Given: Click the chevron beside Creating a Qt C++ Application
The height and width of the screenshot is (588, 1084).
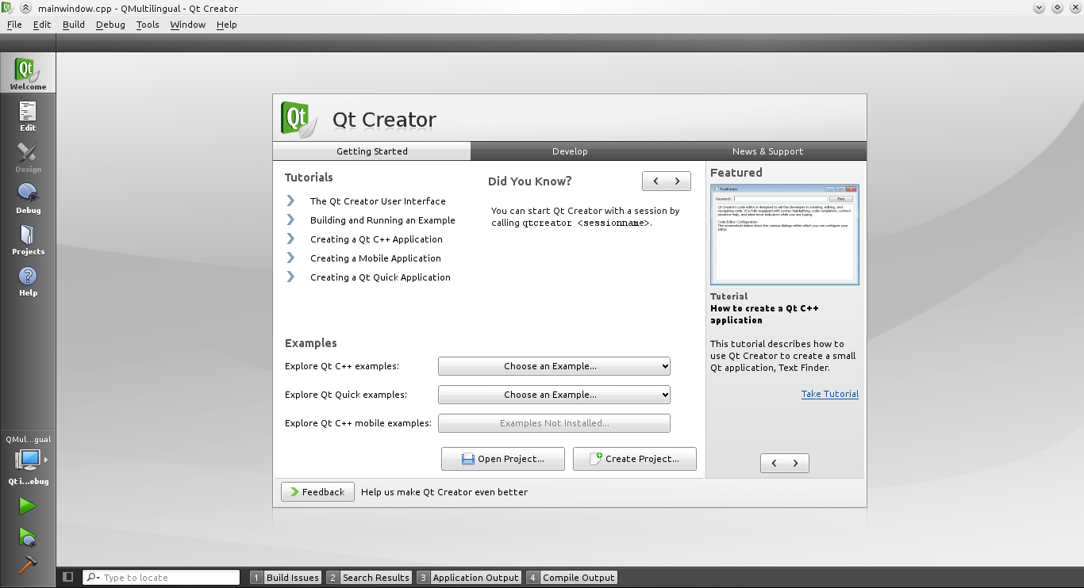Looking at the screenshot, I should click(290, 239).
